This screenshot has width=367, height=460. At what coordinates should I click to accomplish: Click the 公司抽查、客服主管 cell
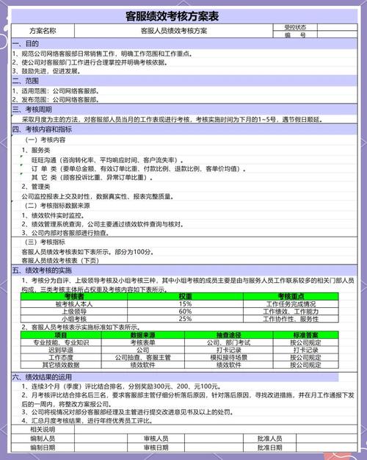pyautogui.click(x=142, y=357)
